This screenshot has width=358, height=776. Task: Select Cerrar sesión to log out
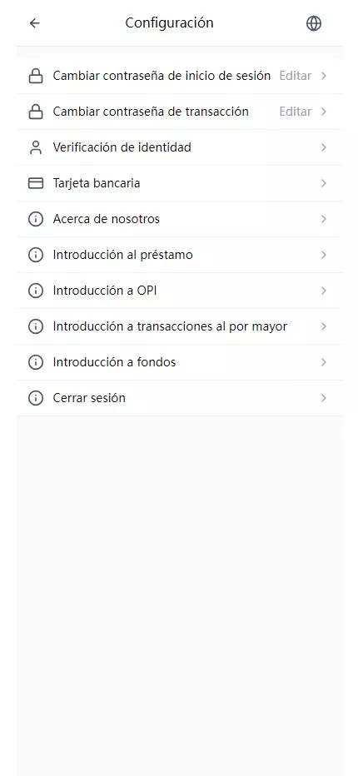pyautogui.click(x=179, y=398)
